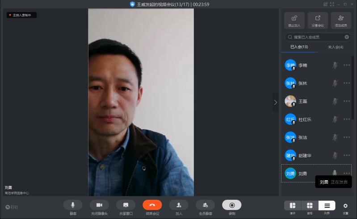This screenshot has width=357, height=219.
Task: Open 共享窗口 screen share
Action: pos(126,205)
